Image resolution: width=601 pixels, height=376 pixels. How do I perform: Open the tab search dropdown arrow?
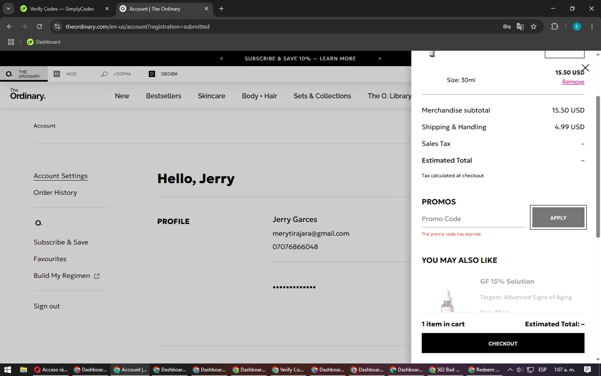point(8,8)
